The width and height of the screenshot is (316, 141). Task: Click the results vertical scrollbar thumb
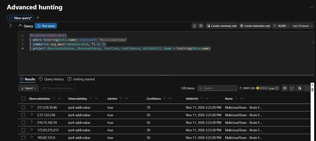pyautogui.click(x=312, y=89)
